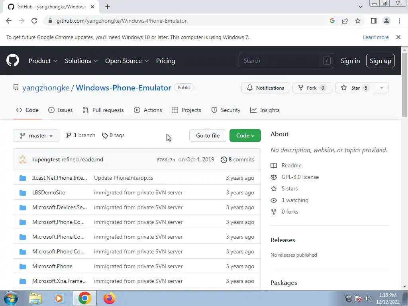The image size is (408, 306).
Task: Click the Sign in link
Action: click(x=350, y=61)
